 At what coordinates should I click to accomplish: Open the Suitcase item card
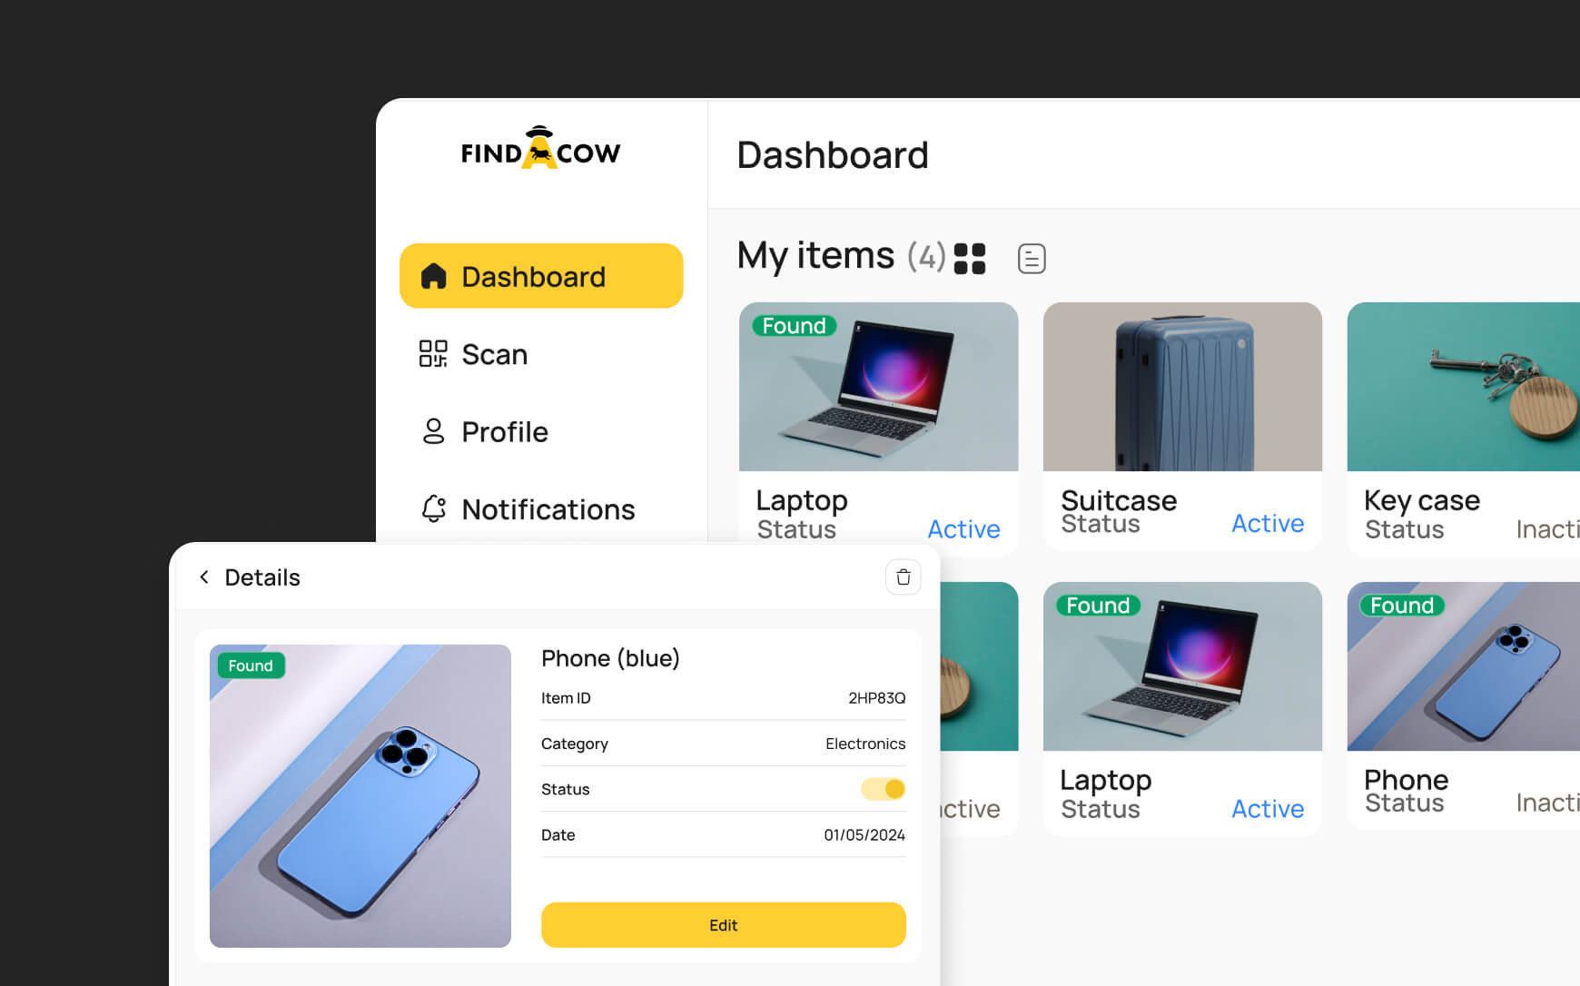tap(1182, 427)
